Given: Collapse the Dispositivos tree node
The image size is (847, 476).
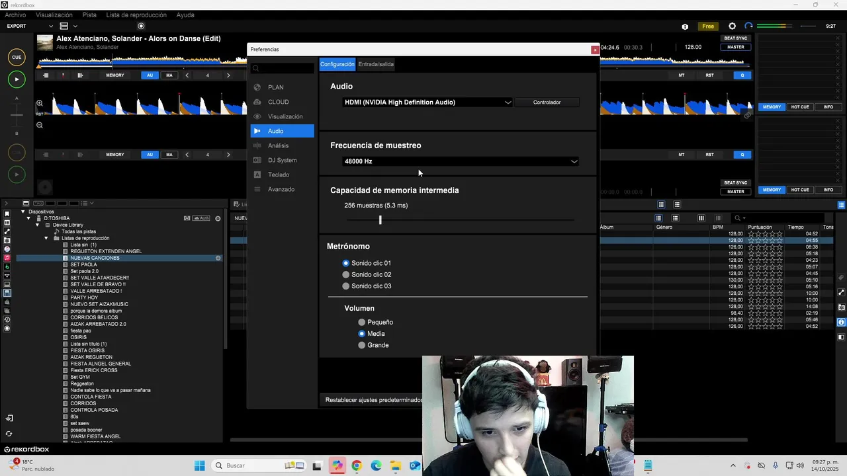Looking at the screenshot, I should pyautogui.click(x=23, y=212).
